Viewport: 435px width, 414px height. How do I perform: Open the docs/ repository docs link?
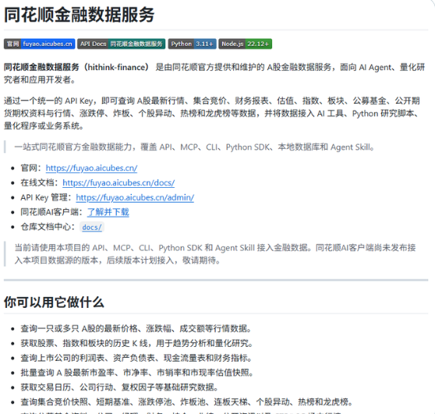pos(92,227)
